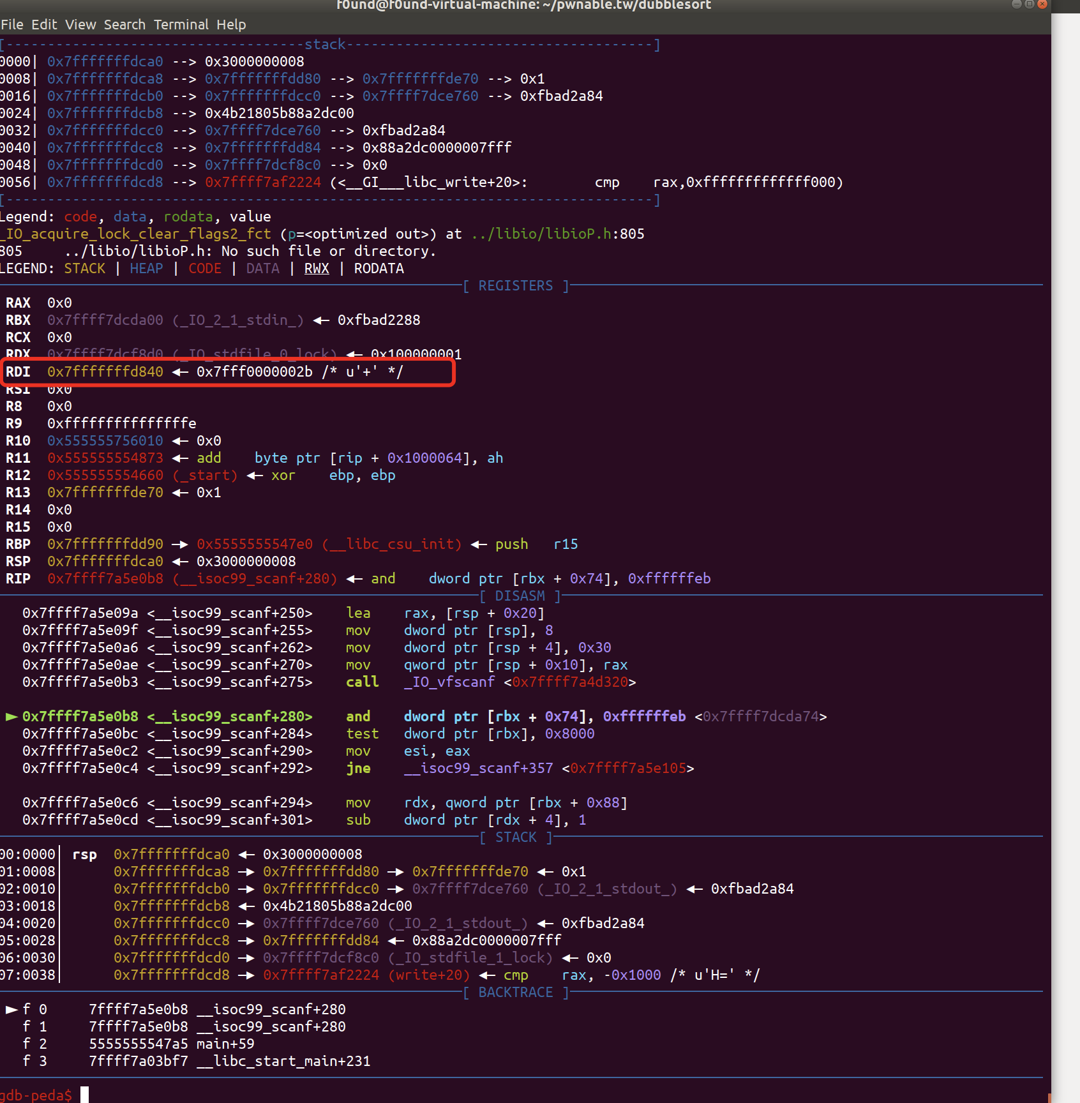
Task: Open the Help menu
Action: pos(230,24)
